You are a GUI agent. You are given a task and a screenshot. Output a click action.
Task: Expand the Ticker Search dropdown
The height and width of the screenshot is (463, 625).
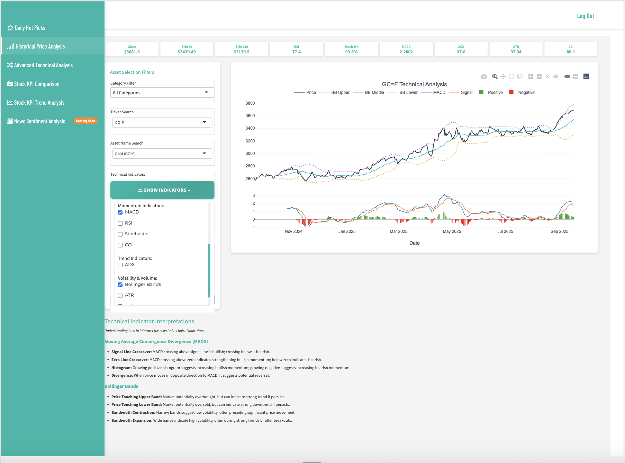coord(162,122)
